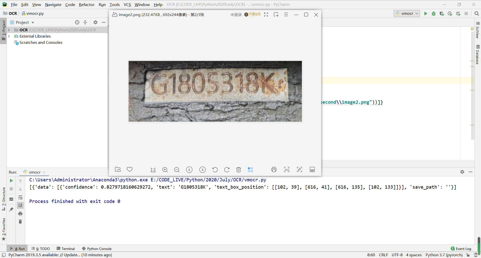The height and width of the screenshot is (258, 481).
Task: Open the 开通会员 membership link
Action: point(253,15)
